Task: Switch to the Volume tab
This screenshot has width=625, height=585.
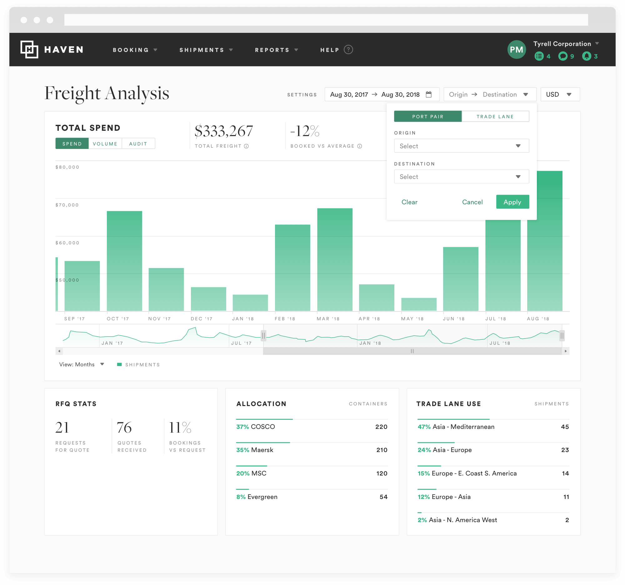Action: pos(105,144)
